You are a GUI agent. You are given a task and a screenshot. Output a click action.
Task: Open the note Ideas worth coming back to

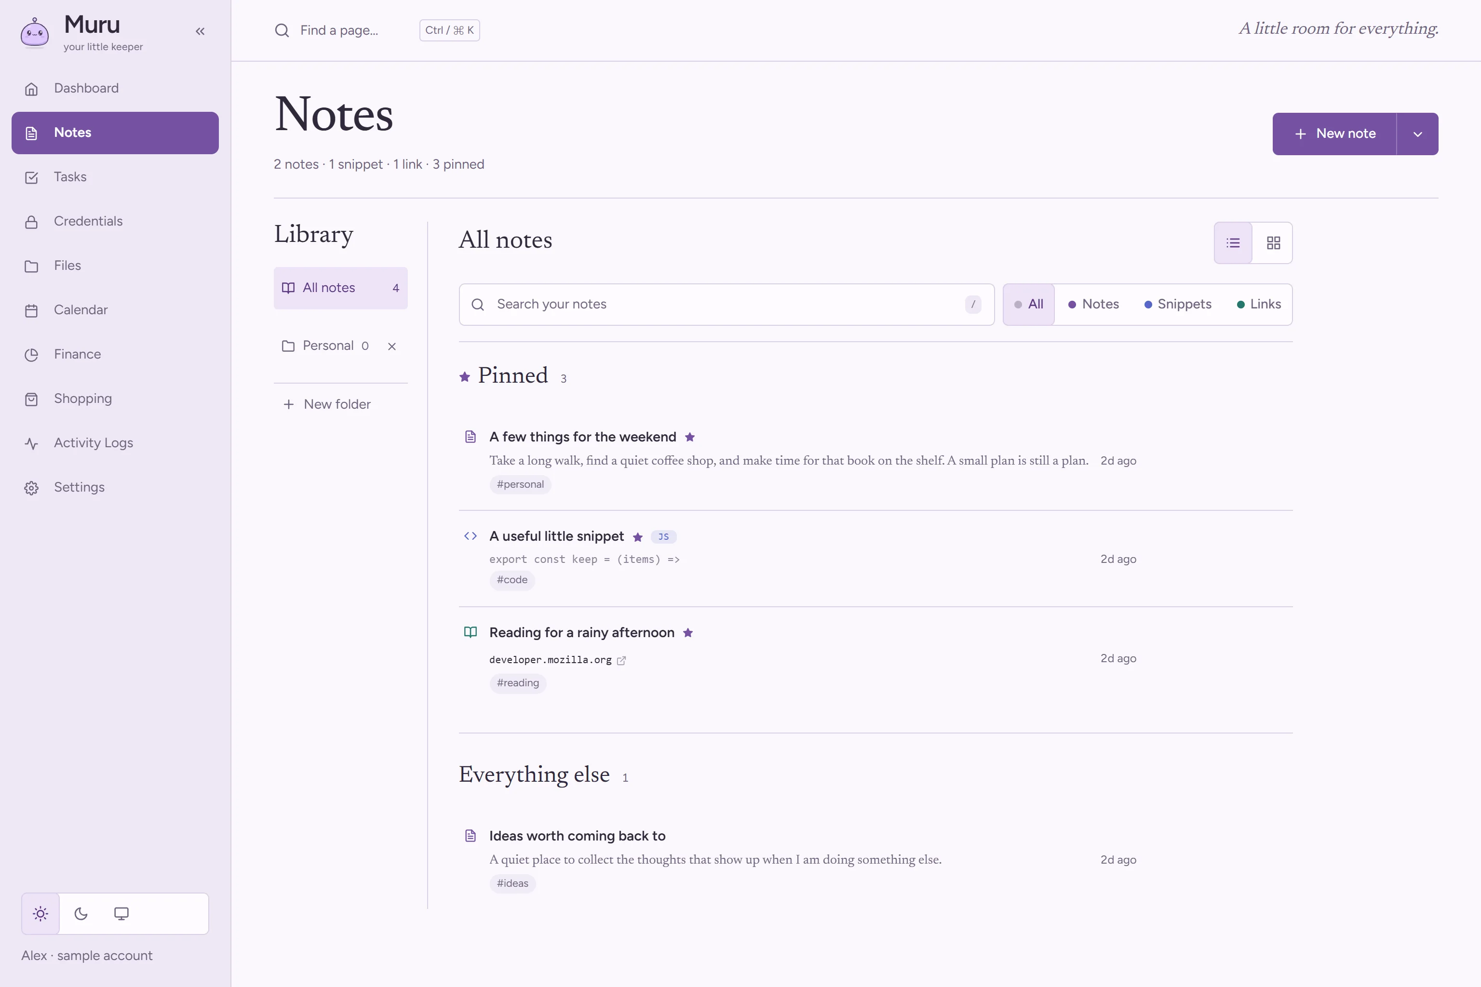(x=578, y=836)
